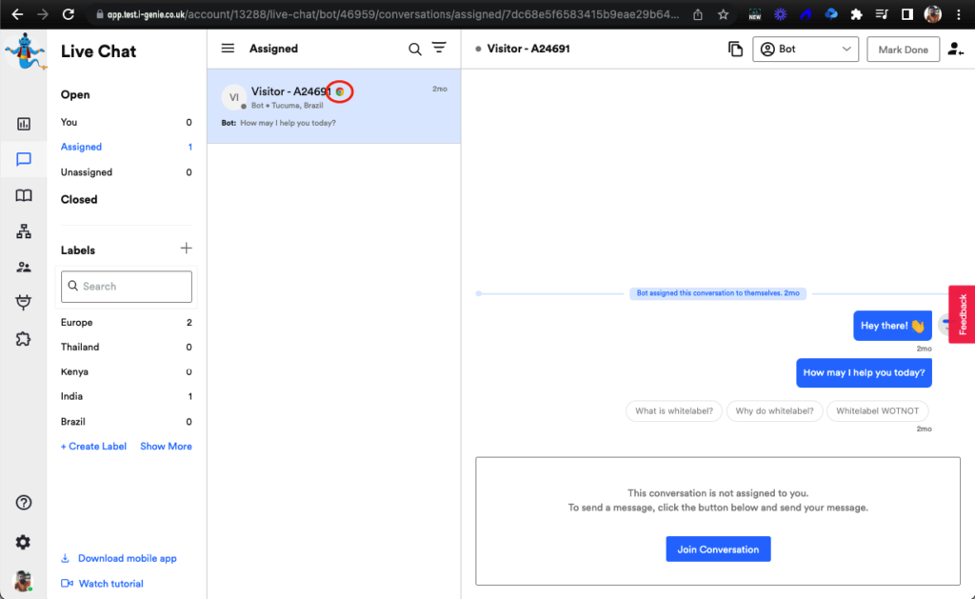The width and height of the screenshot is (975, 599).
Task: Open the conversation filter icon
Action: click(x=439, y=49)
